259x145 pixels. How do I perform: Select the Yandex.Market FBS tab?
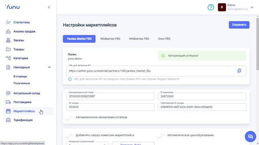click(79, 39)
